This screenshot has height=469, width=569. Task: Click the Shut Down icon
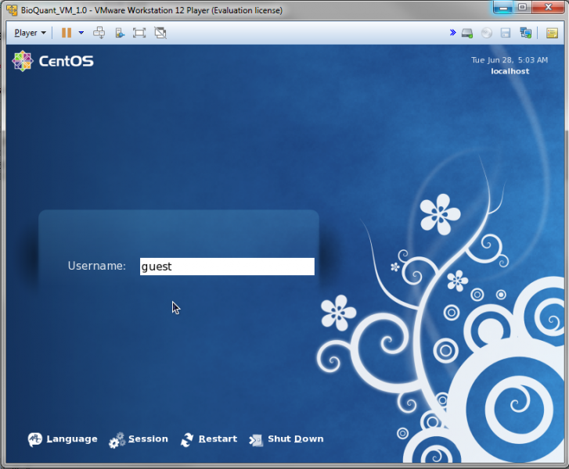[x=256, y=440]
